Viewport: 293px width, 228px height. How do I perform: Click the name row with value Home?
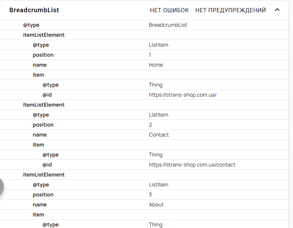pyautogui.click(x=144, y=65)
